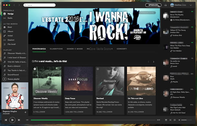Click the search field Cerca

click(x=39, y=5)
